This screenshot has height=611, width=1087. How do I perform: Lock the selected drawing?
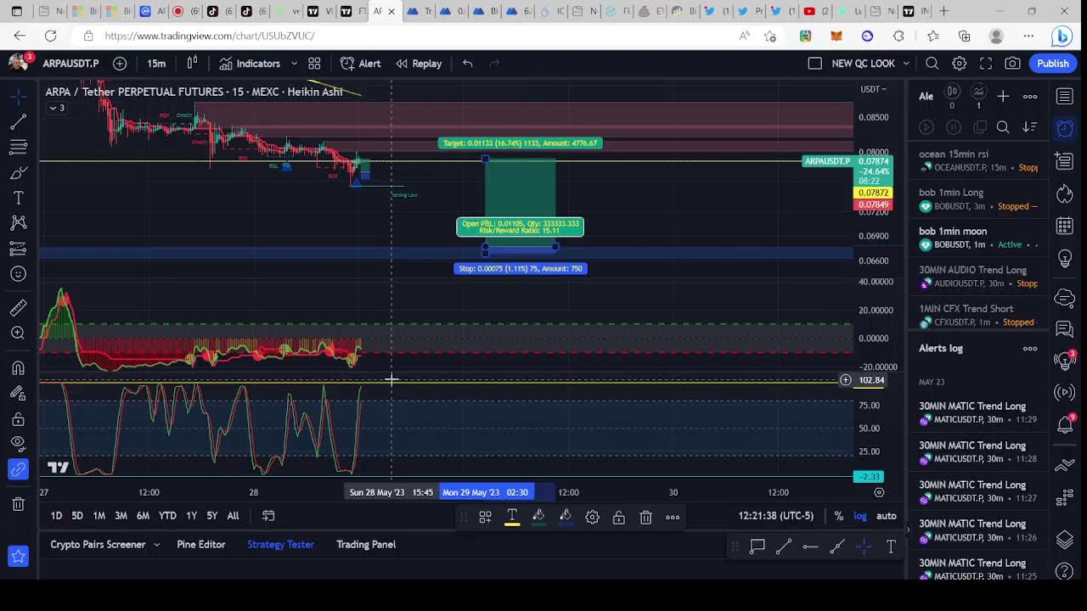[619, 517]
